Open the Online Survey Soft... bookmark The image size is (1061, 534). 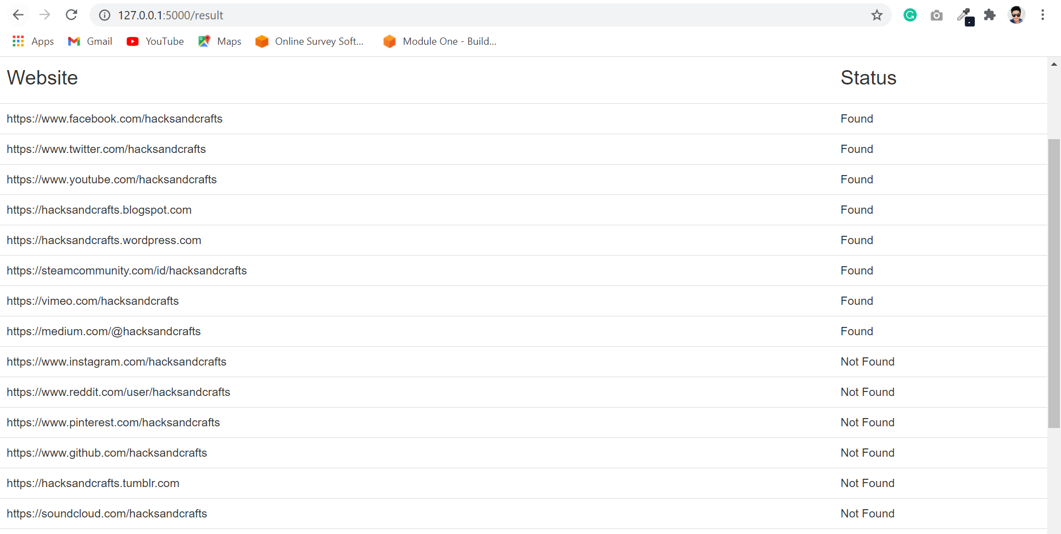coord(309,41)
